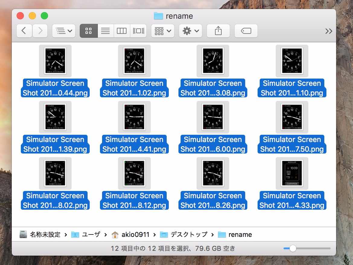Switch to icon view
Viewport: 353px width, 265px height.
89,31
